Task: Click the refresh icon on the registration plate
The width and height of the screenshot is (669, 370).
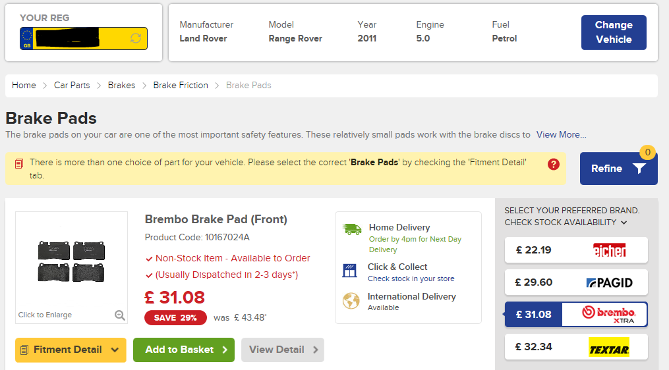Action: coord(136,38)
